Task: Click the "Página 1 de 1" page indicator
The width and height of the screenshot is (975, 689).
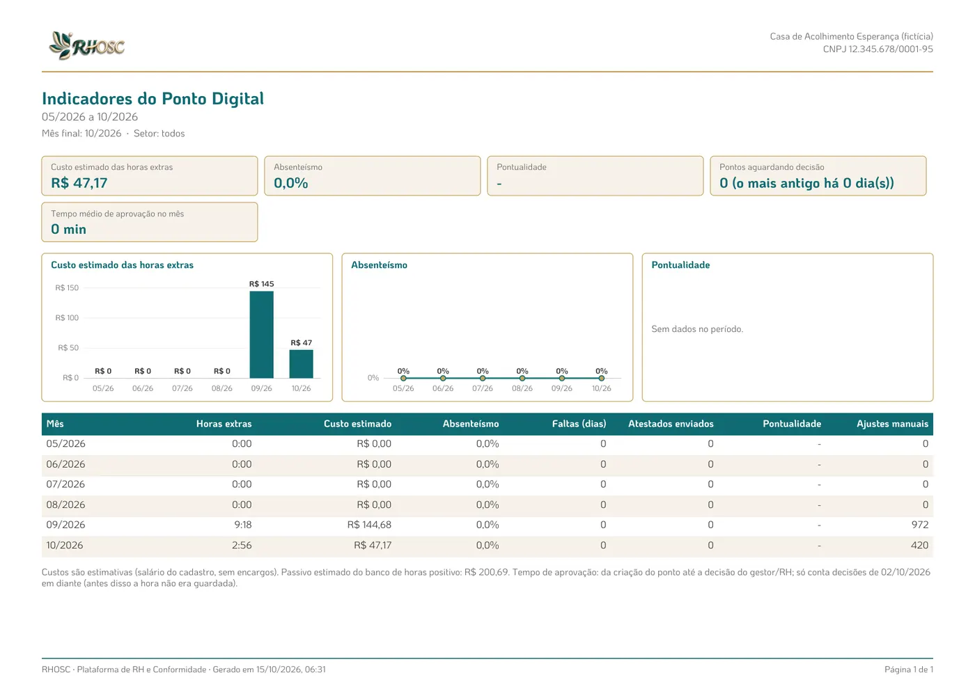Action: pyautogui.click(x=909, y=670)
